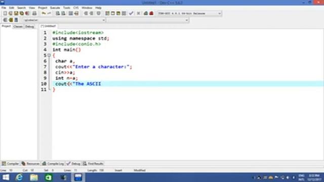Open the Resources bottom panel tab
324x182 pixels.
(x=30, y=164)
